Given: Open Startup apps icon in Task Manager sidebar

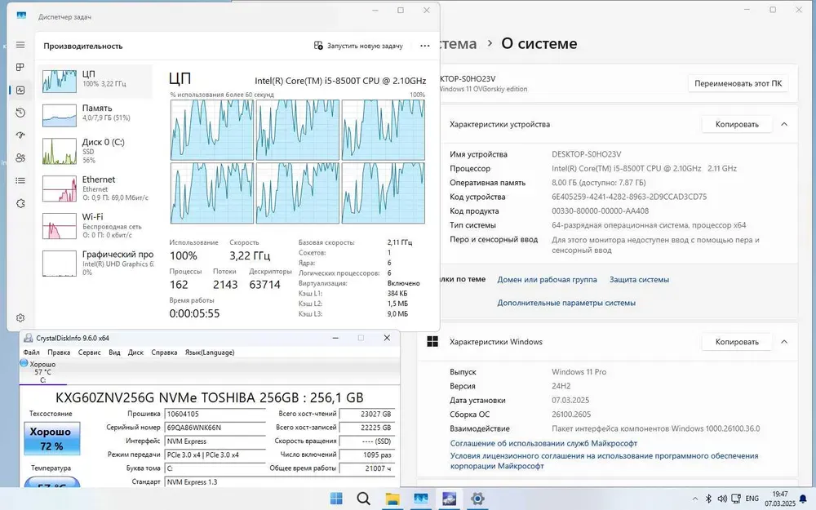Looking at the screenshot, I should 20,135.
